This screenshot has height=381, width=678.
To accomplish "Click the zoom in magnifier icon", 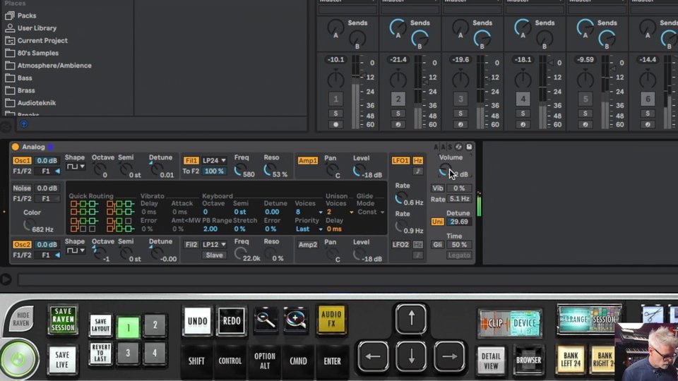I will pyautogui.click(x=296, y=320).
